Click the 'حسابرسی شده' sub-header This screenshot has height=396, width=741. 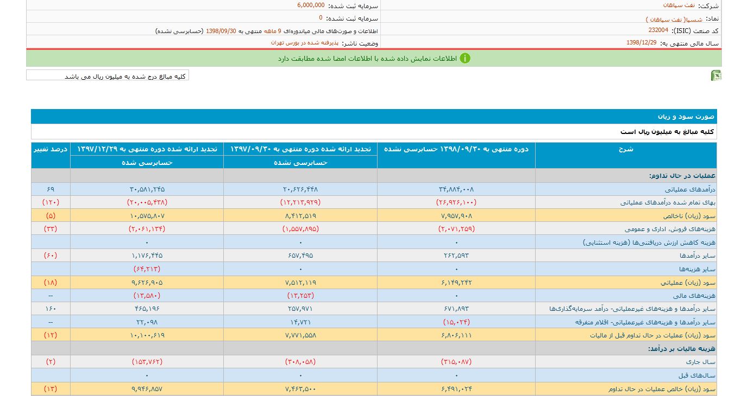click(147, 162)
